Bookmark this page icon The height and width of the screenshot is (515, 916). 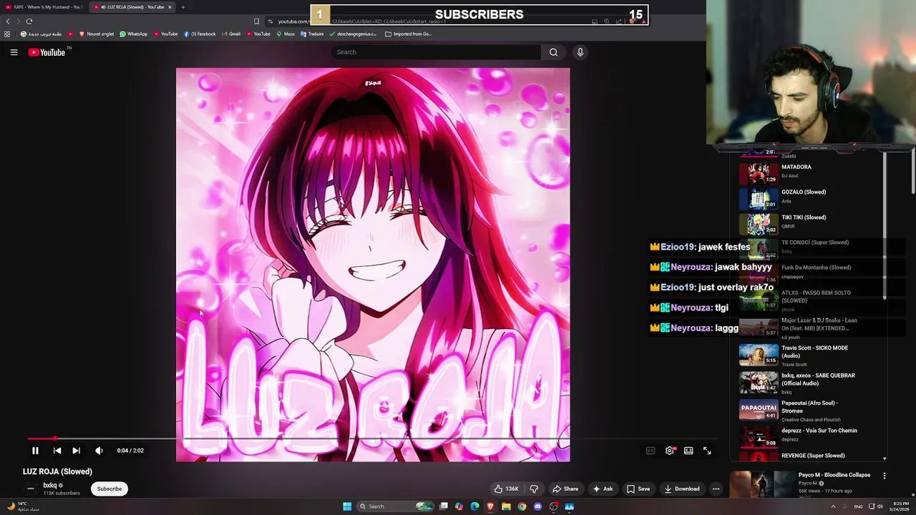(256, 21)
